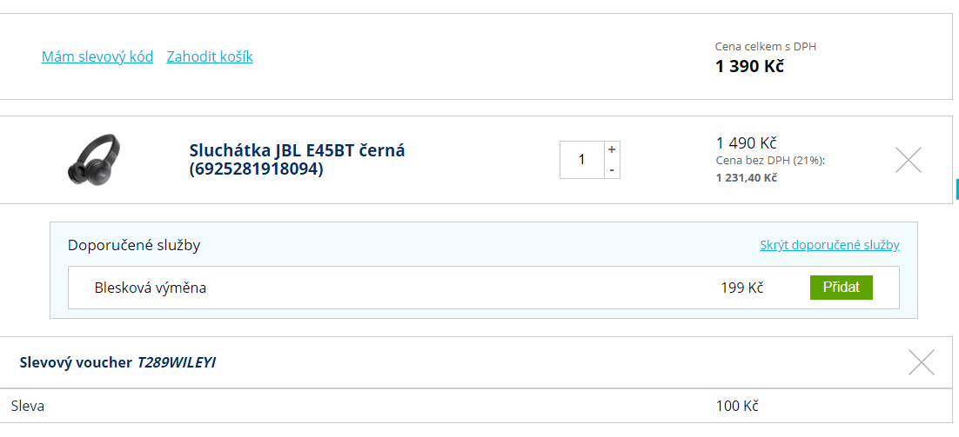This screenshot has height=437, width=959.
Task: Click the voucher code T289WILEYI text
Action: tap(176, 362)
